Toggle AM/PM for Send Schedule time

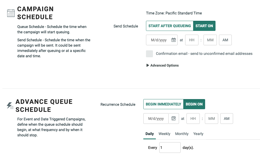pos(225,40)
